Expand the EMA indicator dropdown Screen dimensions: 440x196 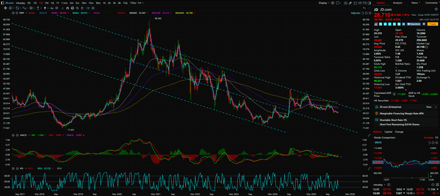pyautogui.click(x=26, y=13)
